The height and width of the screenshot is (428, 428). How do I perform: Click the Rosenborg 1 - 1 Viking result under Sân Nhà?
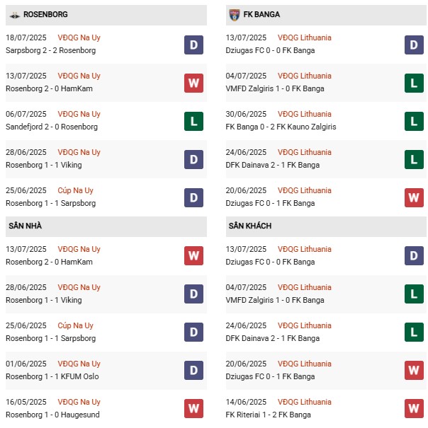pos(43,300)
